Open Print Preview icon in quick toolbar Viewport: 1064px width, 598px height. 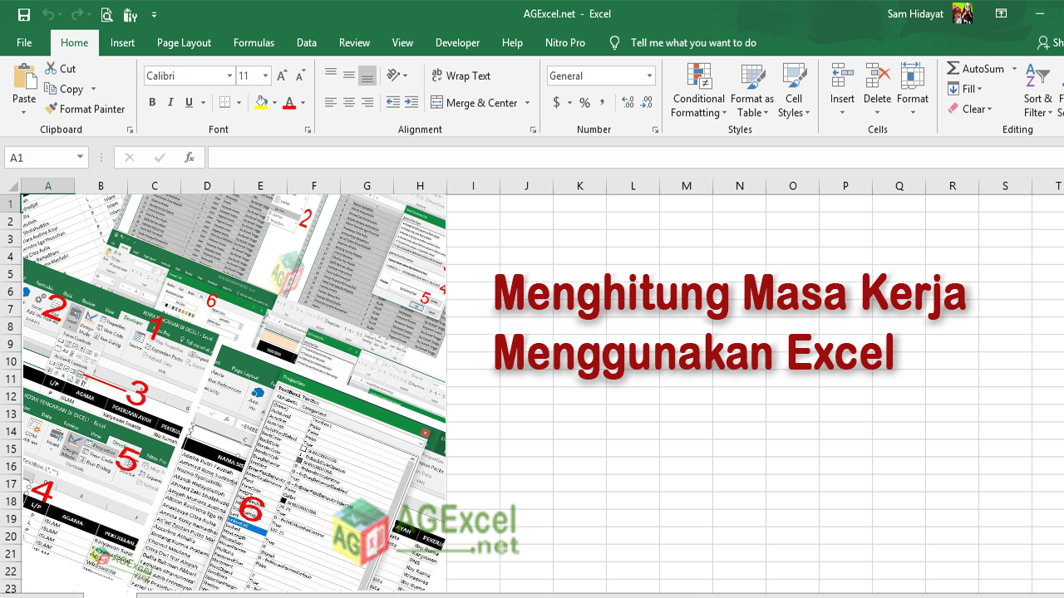point(106,14)
